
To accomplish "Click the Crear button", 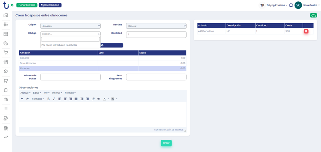I will (x=166, y=143).
